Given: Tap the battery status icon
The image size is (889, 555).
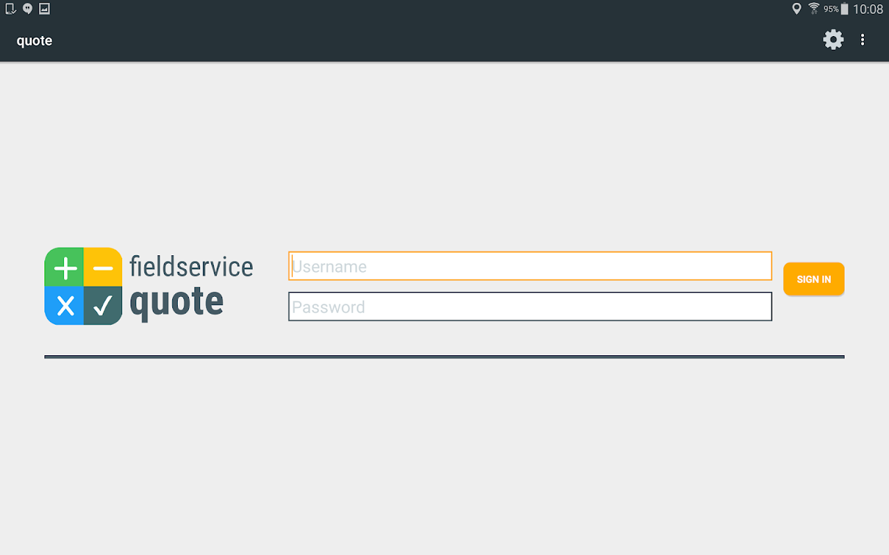Looking at the screenshot, I should click(x=845, y=9).
